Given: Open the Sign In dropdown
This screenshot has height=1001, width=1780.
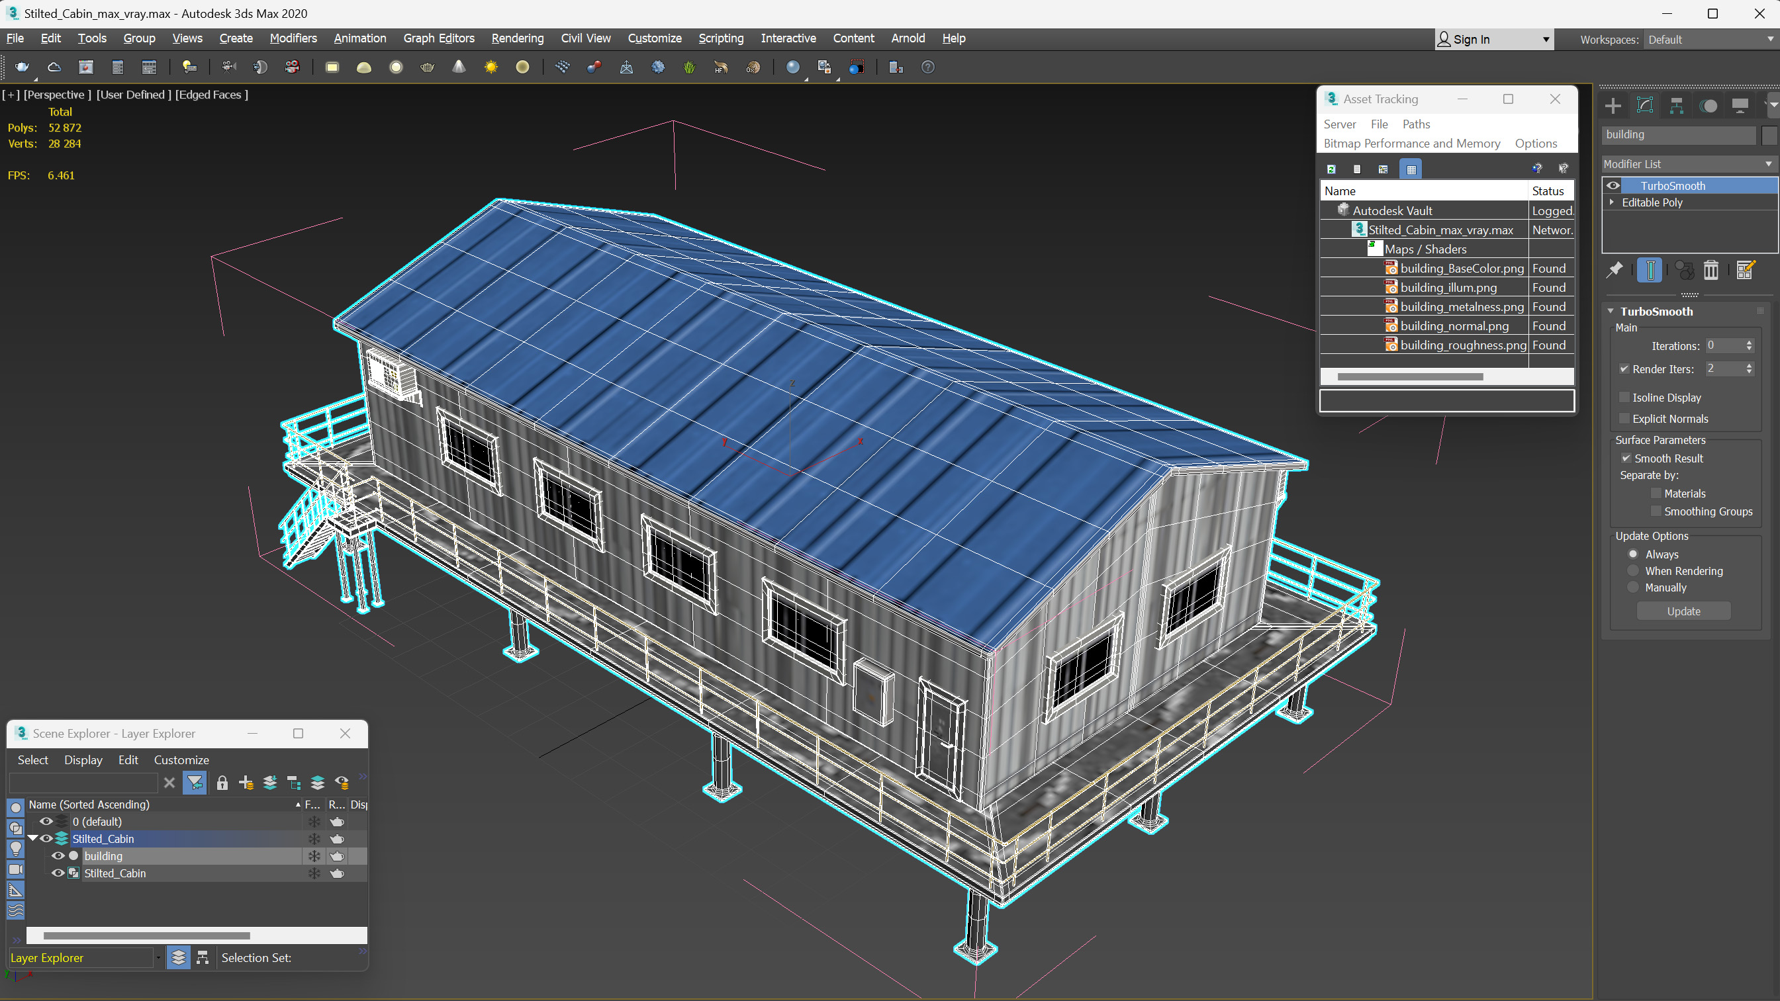Looking at the screenshot, I should [1494, 40].
